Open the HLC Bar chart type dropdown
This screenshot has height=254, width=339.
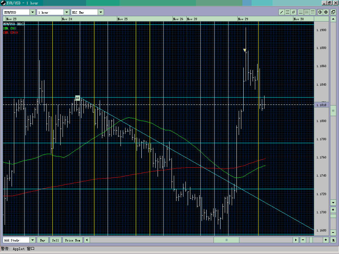[101, 12]
